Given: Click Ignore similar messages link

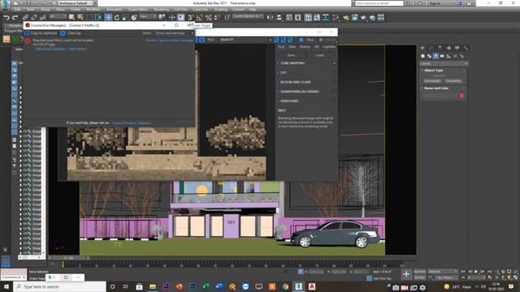Looking at the screenshot, I should (176, 41).
